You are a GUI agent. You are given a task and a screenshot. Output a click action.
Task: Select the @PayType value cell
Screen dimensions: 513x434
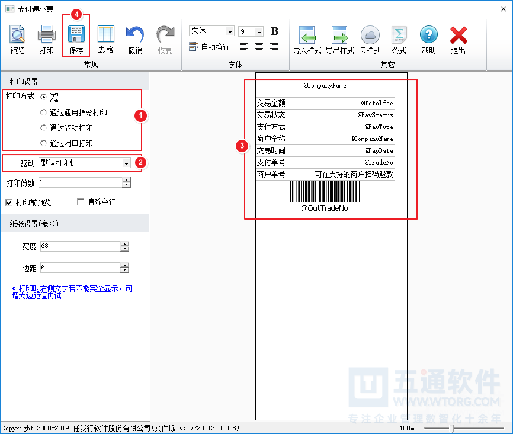click(x=342, y=127)
